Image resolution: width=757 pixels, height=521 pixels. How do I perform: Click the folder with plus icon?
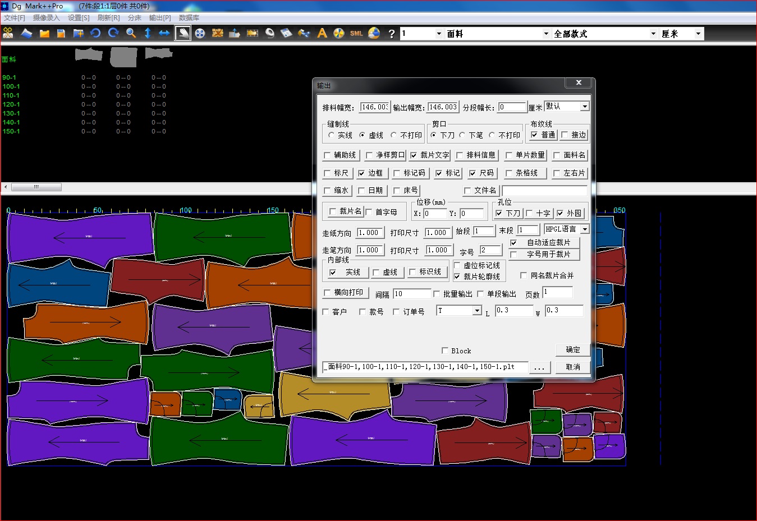[79, 33]
